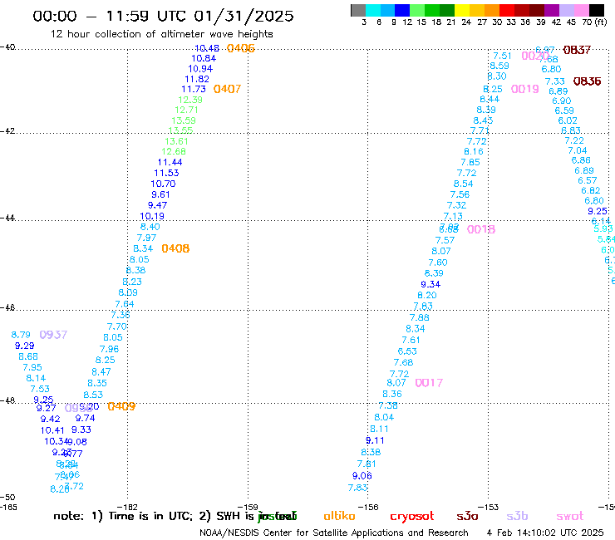The height and width of the screenshot is (540, 615).
Task: Click the wave height value 6.53
Action: click(407, 351)
